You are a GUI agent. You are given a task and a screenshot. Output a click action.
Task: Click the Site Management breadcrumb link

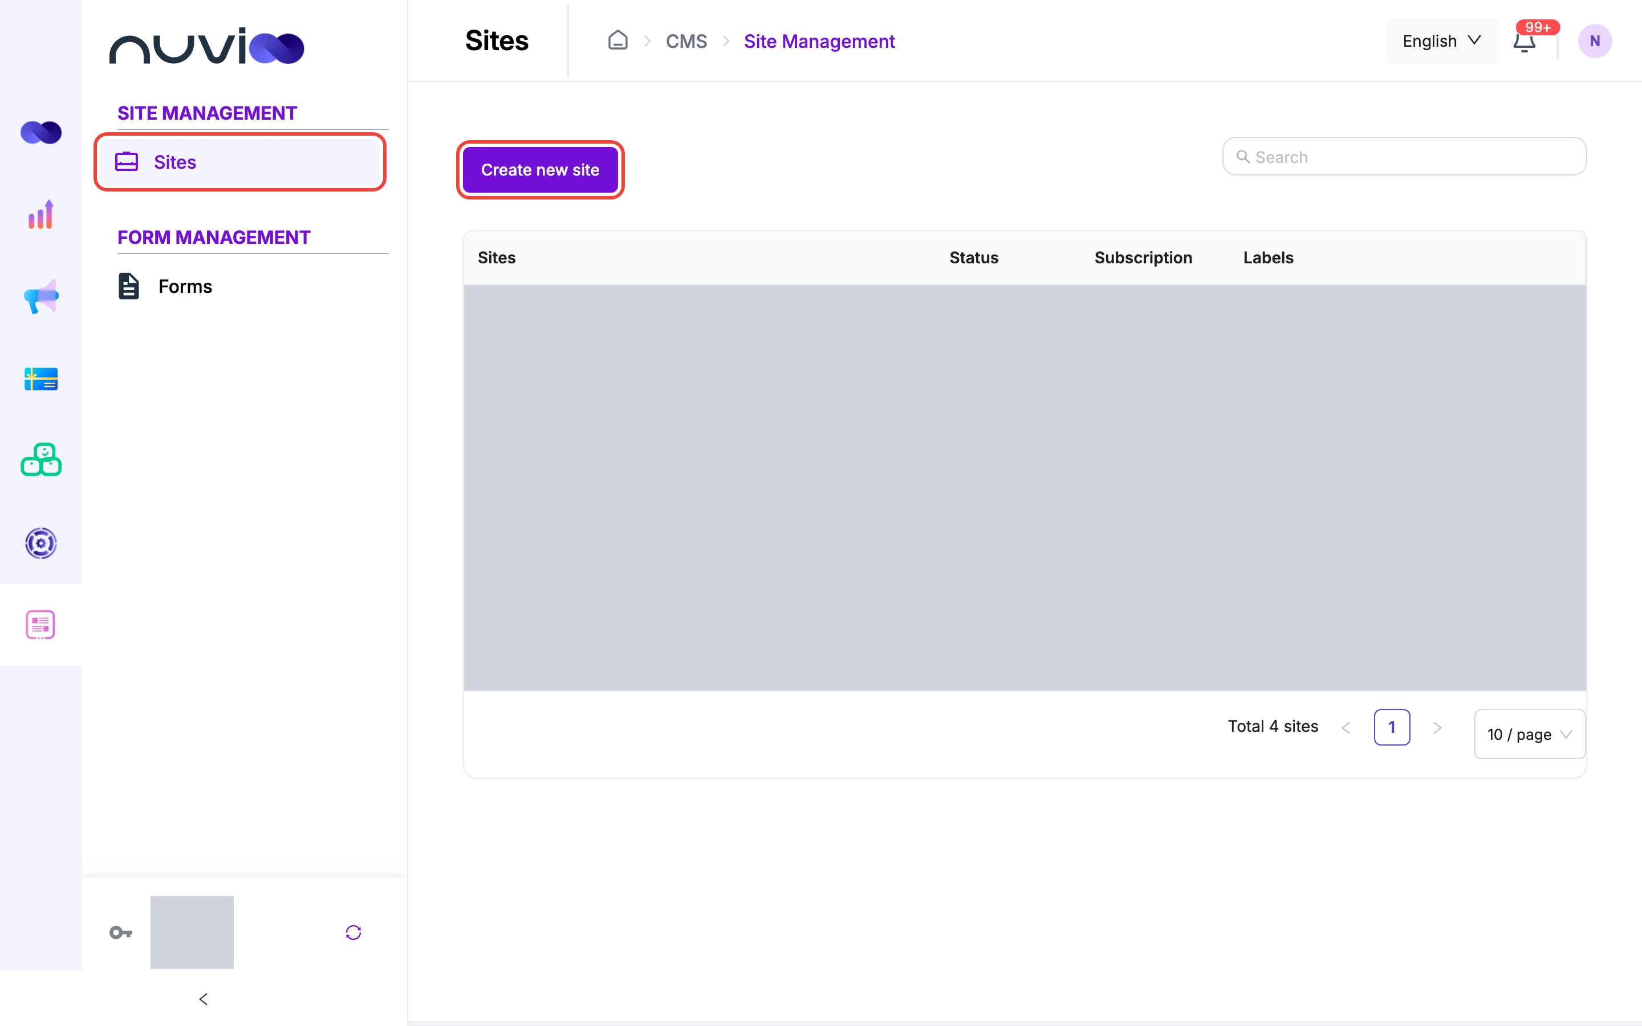(819, 42)
